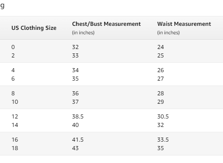Click the 38.5 chest measurement value
The width and height of the screenshot is (223, 163).
point(78,117)
